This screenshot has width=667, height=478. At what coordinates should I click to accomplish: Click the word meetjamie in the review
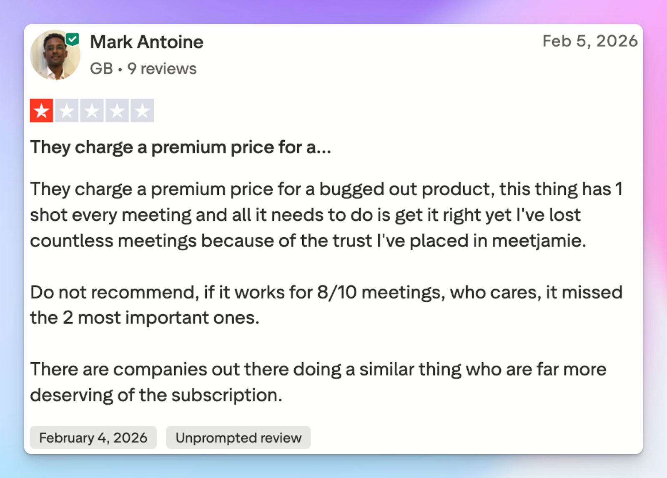538,241
